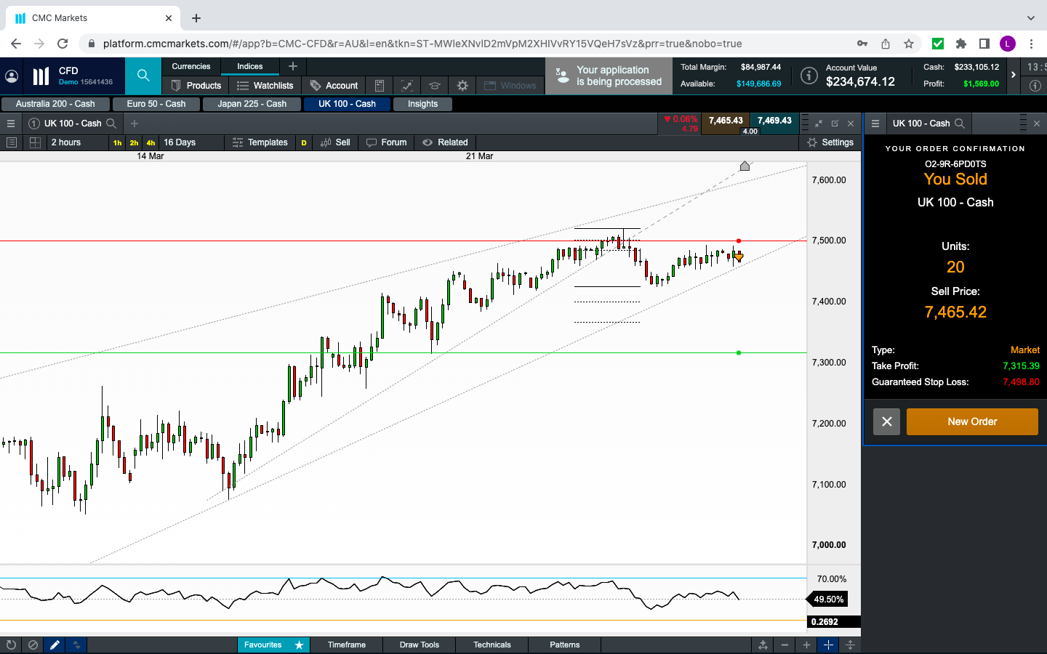The image size is (1047, 654).
Task: Click the Account Value info icon
Action: [x=809, y=76]
